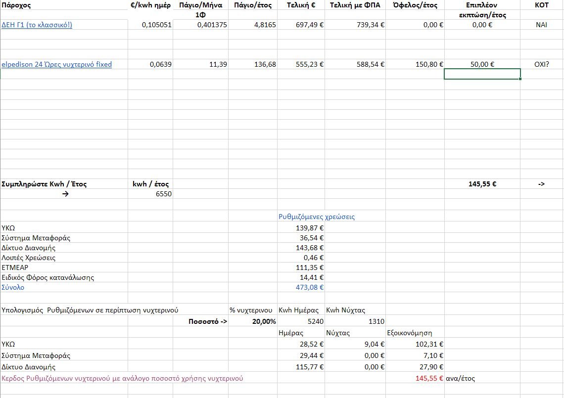Click the ΕΤΜΕΑΡ row label
564x398 pixels.
15,267
